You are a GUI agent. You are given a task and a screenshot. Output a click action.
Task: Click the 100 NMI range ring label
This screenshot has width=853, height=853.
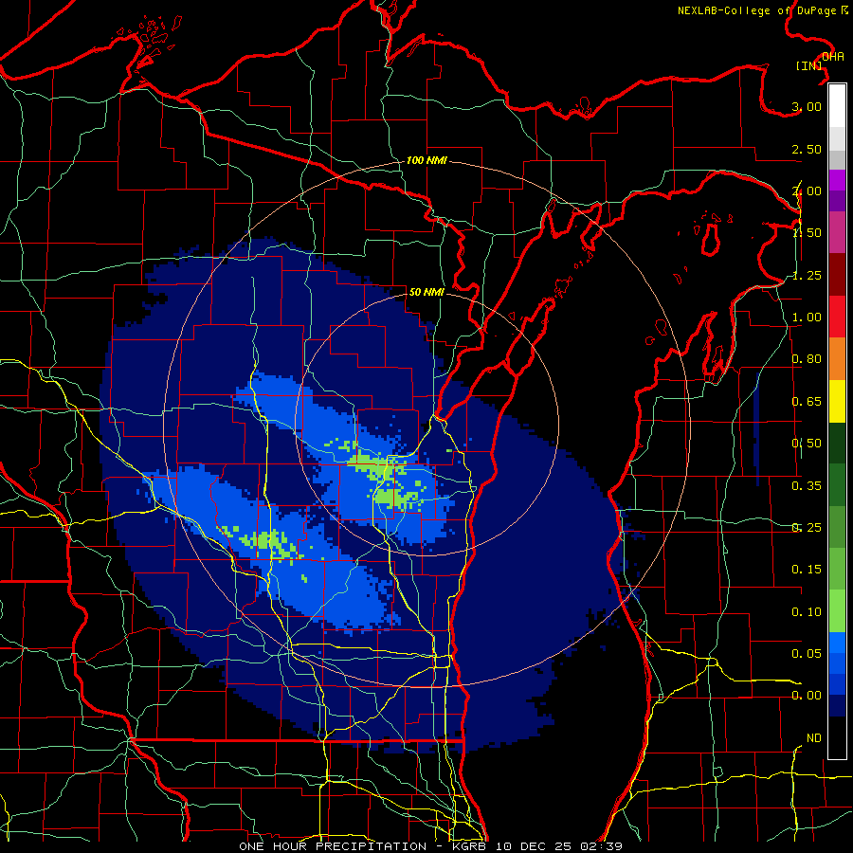(426, 160)
